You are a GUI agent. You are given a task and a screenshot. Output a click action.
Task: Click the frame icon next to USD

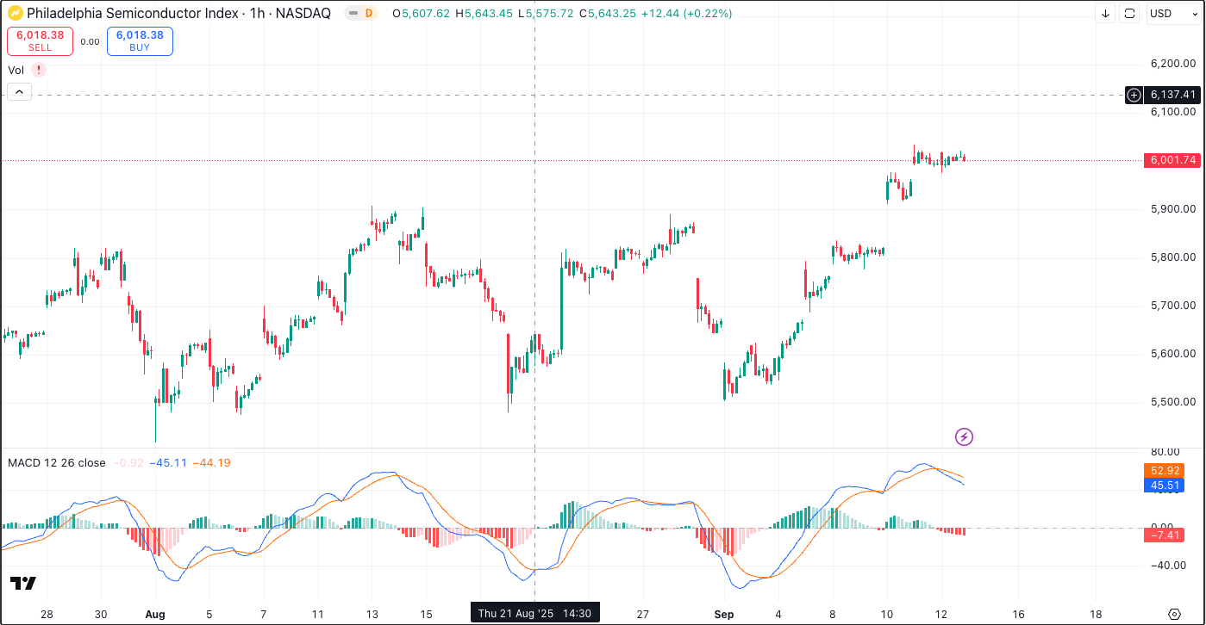tap(1130, 14)
